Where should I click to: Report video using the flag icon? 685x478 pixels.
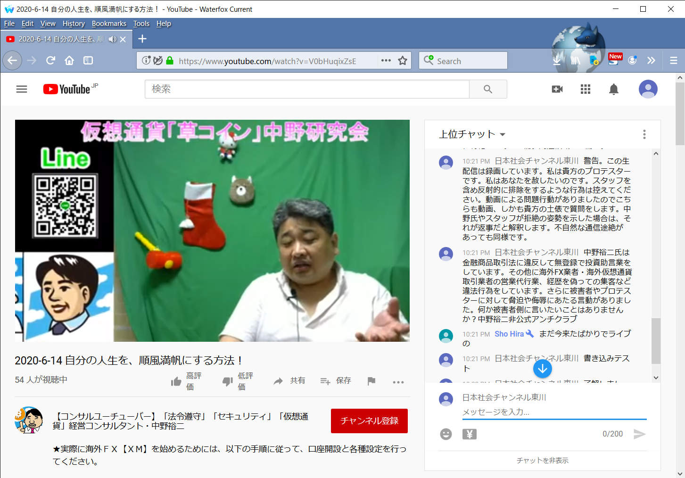click(371, 381)
